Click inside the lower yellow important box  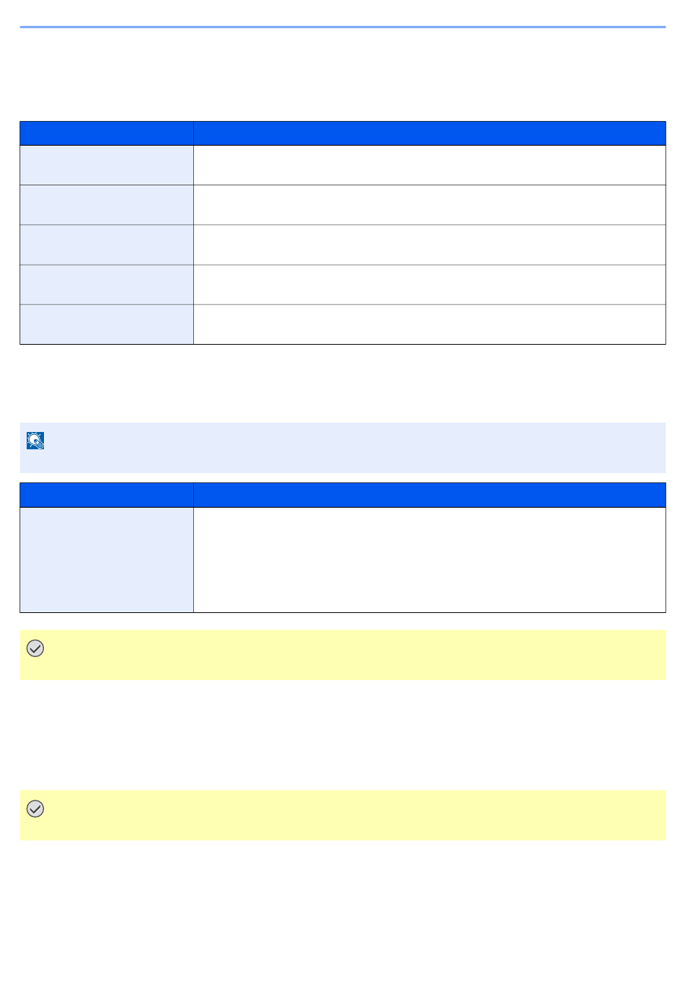(342, 815)
